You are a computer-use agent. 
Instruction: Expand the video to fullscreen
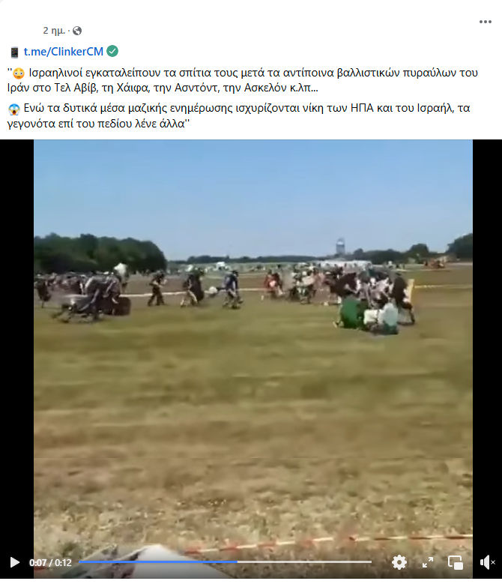pyautogui.click(x=428, y=562)
